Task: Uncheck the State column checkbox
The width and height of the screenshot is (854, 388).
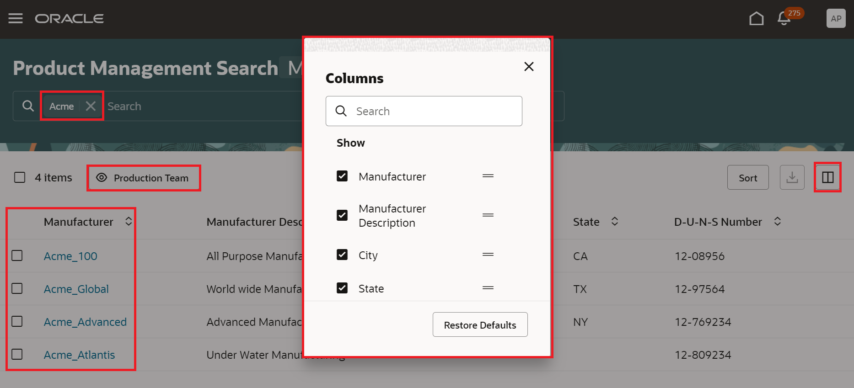Action: coord(342,288)
